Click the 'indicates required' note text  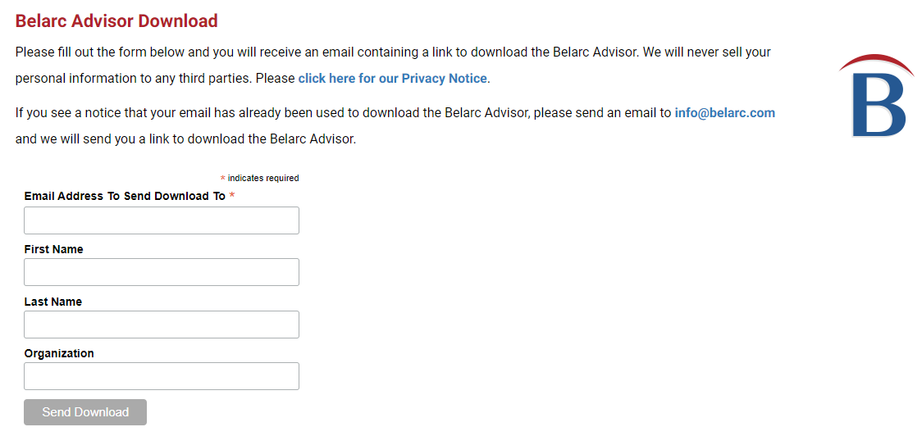tap(263, 178)
